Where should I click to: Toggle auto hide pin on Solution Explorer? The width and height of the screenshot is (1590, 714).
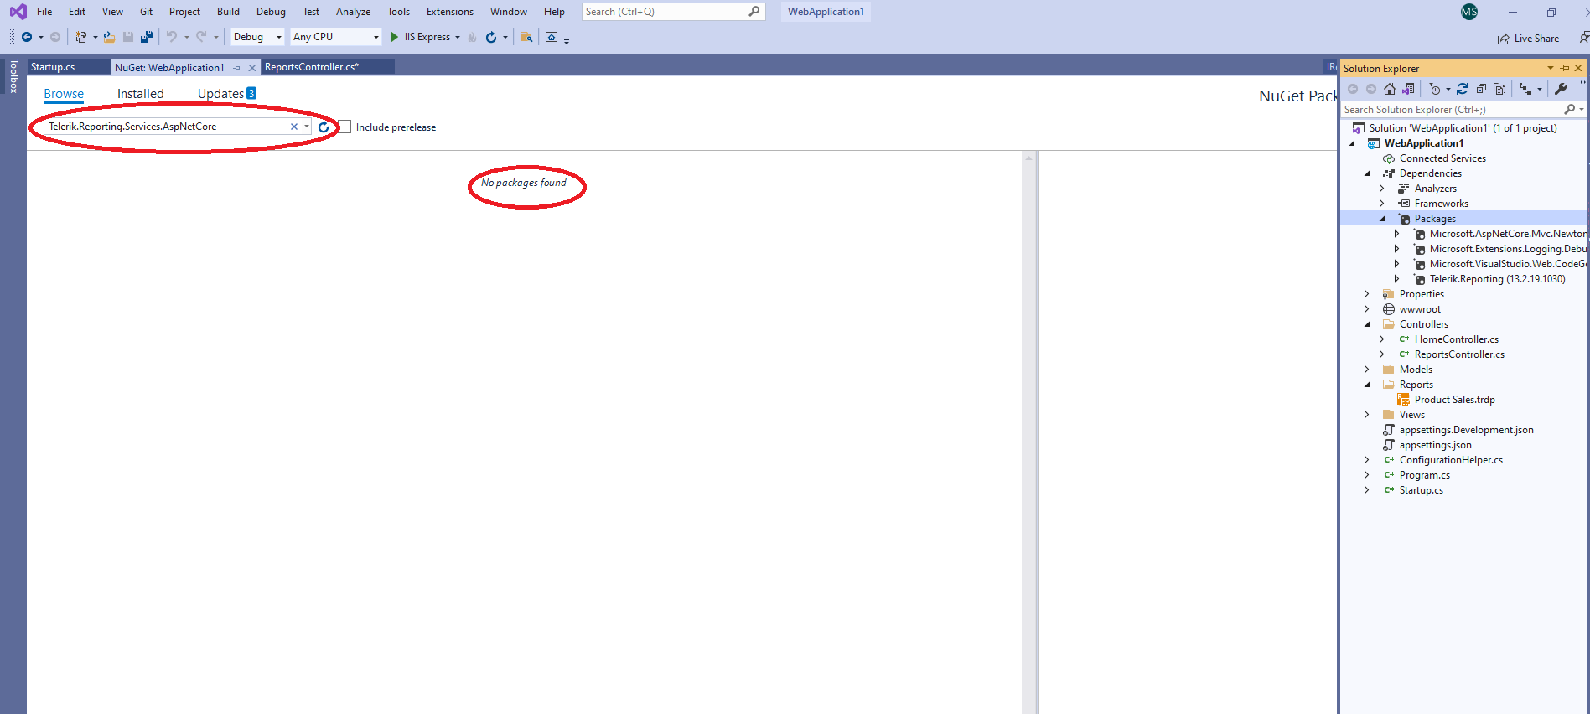[1564, 68]
